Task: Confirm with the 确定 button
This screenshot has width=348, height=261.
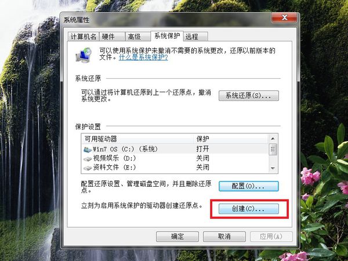Action: 177,237
